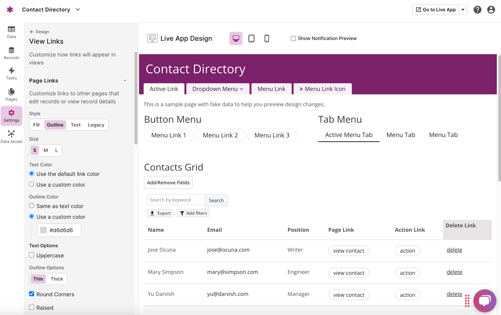Viewport: 501px width, 315px height.
Task: Click the Dropdown Menu tab in preview
Action: (217, 89)
